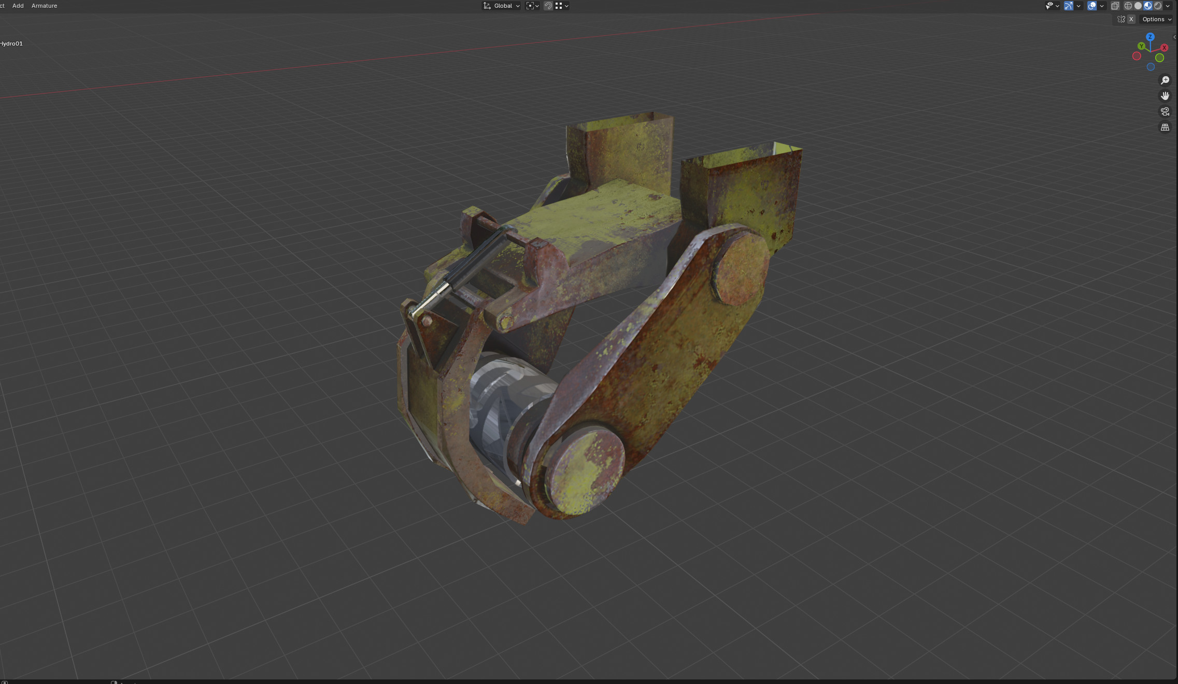Toggle X-ray mode icon

point(1115,6)
